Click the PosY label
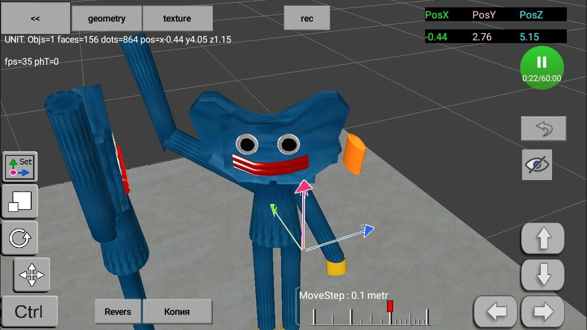Viewport: 587px width, 330px height. pos(484,15)
